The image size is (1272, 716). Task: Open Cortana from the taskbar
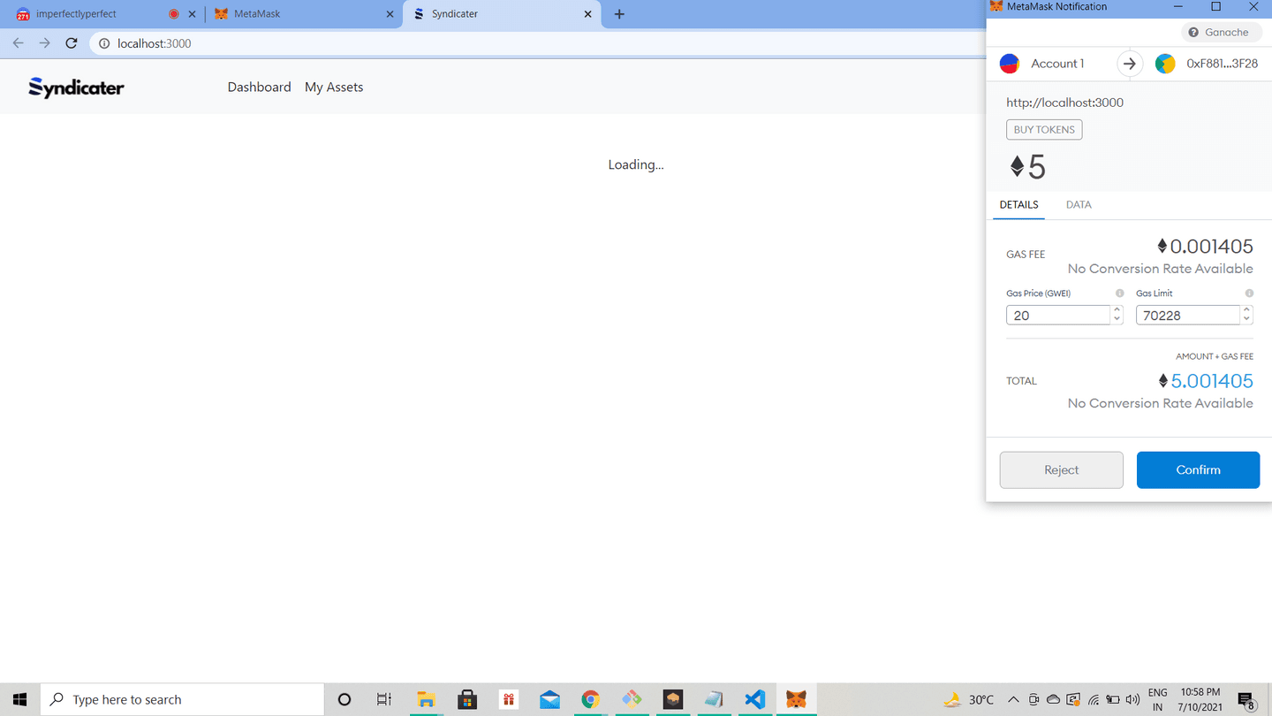pyautogui.click(x=344, y=699)
